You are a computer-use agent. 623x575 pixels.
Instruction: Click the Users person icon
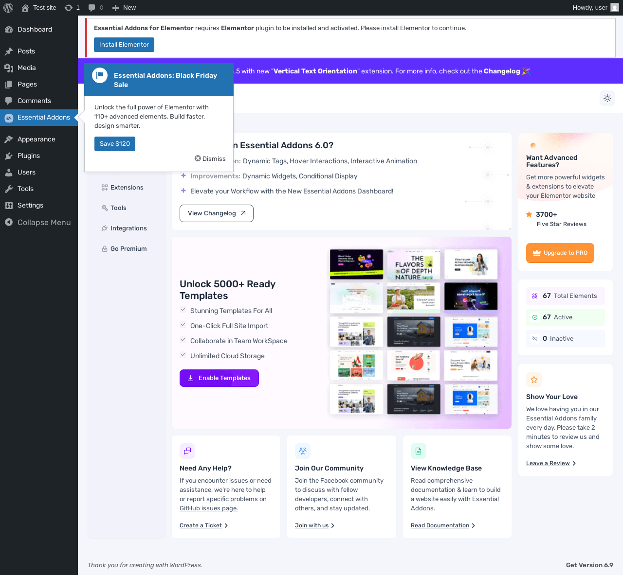tap(9, 172)
